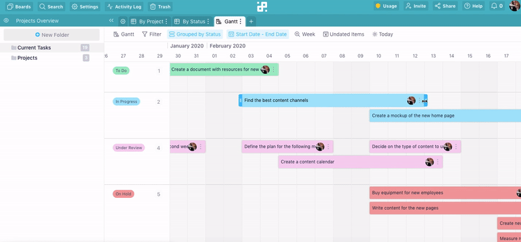Click the Projects count badge 3
Screen dimensions: 521x242
point(86,58)
